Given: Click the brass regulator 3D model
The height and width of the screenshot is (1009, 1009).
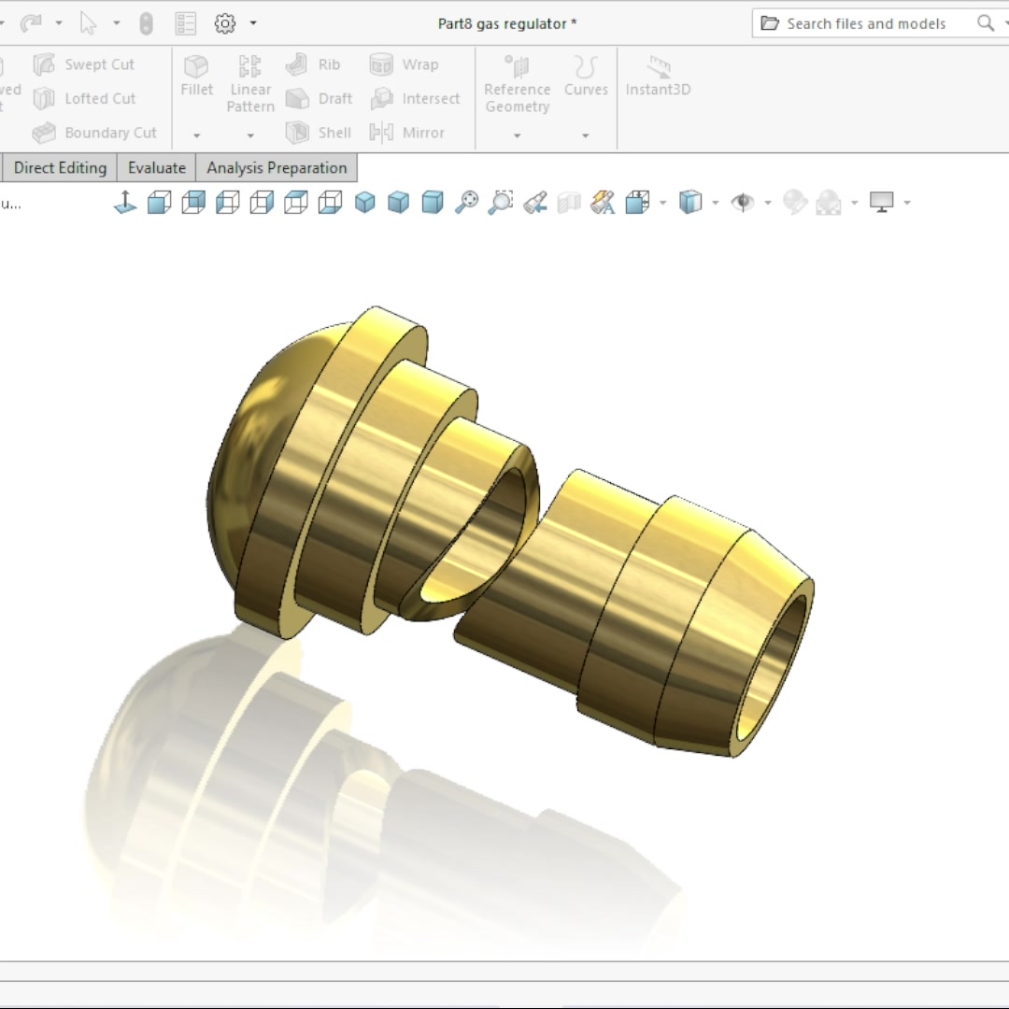Looking at the screenshot, I should tap(510, 533).
